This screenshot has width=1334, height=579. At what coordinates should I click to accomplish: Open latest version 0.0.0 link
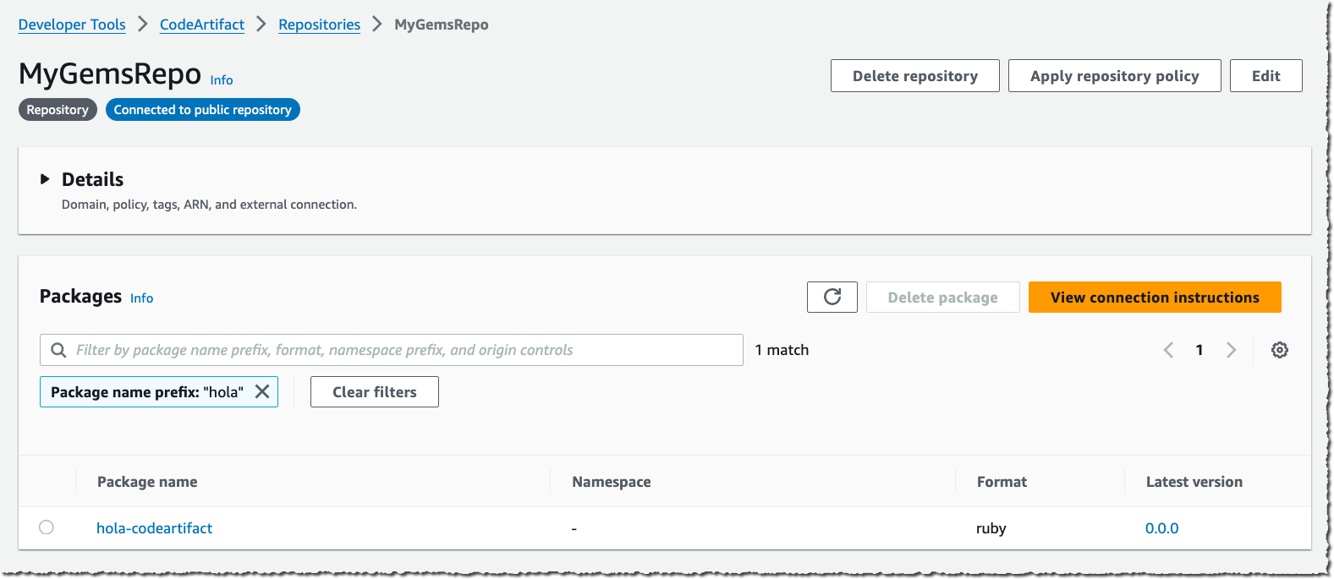point(1162,528)
